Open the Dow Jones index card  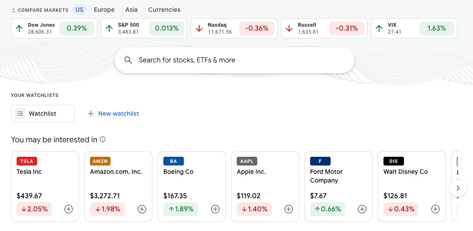(x=54, y=28)
